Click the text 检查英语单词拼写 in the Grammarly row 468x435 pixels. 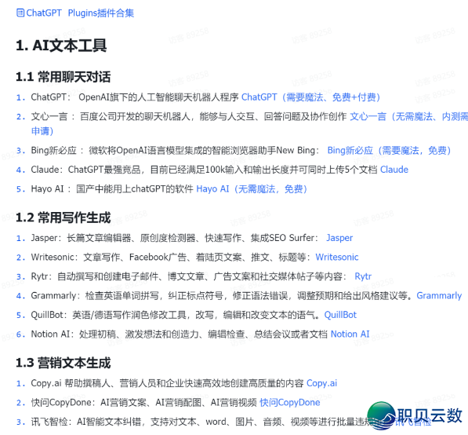122,296
